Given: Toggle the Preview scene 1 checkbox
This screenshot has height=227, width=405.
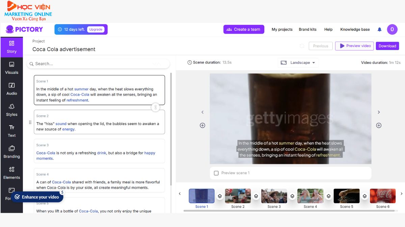Looking at the screenshot, I should point(216,173).
